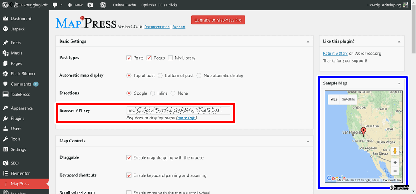Select Bottom of post radio option

[160, 75]
